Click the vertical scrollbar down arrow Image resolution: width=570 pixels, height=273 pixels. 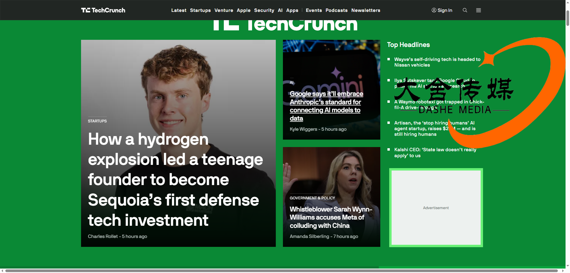coord(568,266)
